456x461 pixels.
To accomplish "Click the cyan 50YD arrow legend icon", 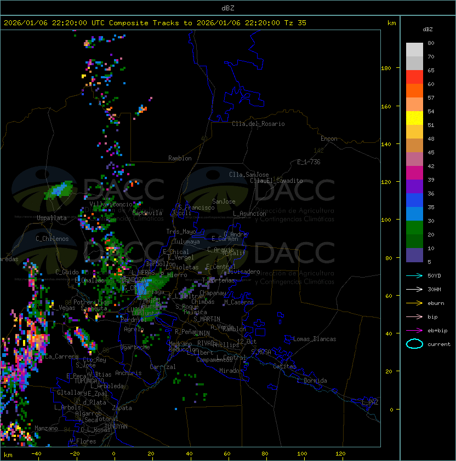I will [414, 275].
